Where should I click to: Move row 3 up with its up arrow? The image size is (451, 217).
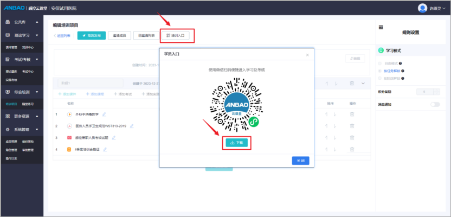326,138
